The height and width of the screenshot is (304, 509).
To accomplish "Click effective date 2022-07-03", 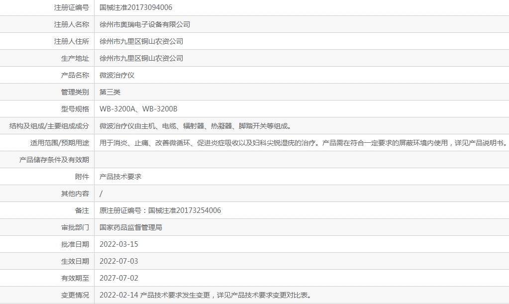I will pyautogui.click(x=119, y=261).
